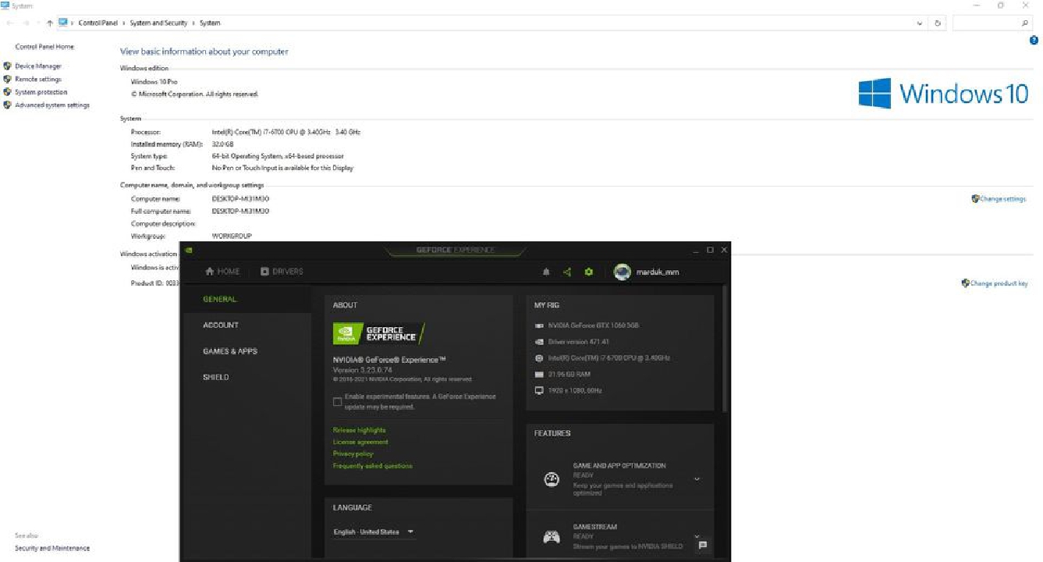The image size is (1043, 562).
Task: Open Privacy policy link
Action: click(353, 454)
